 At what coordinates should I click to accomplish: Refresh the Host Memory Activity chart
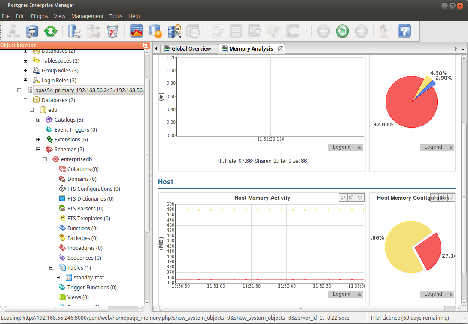[343, 198]
